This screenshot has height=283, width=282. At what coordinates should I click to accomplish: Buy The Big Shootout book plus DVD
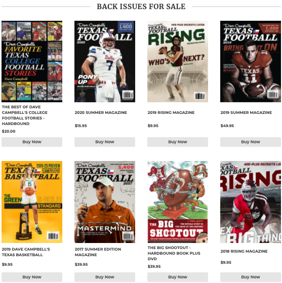[178, 277]
